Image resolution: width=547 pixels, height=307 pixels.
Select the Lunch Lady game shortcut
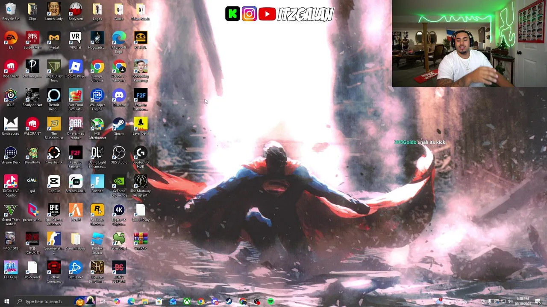pos(54,12)
